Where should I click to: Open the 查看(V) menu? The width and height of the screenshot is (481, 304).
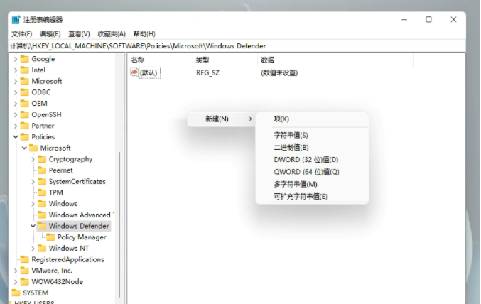tap(79, 34)
